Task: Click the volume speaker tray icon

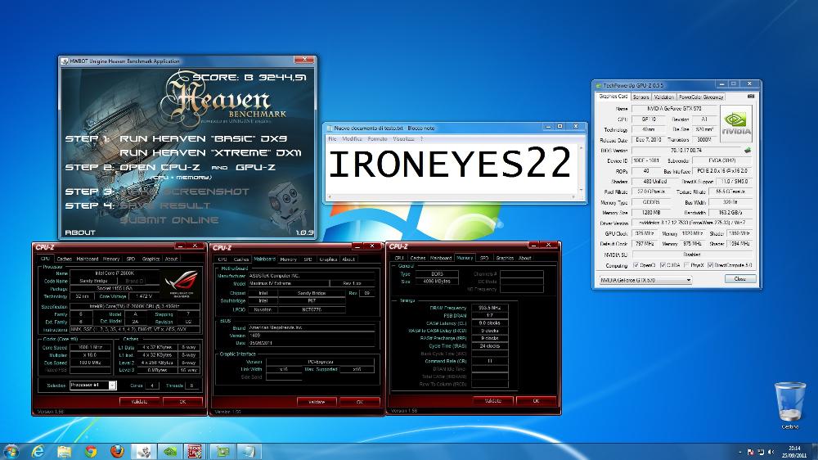Action: pyautogui.click(x=771, y=452)
